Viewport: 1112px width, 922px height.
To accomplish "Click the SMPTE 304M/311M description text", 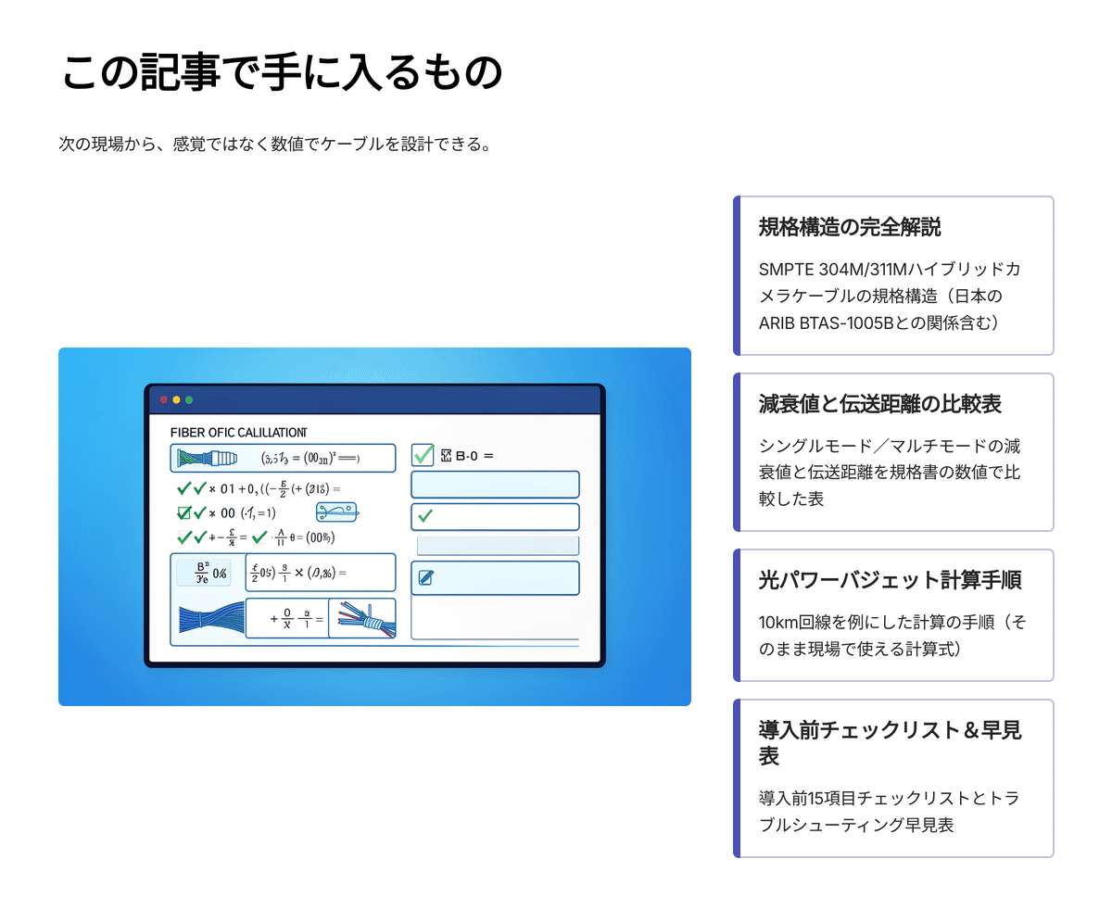I will 891,297.
